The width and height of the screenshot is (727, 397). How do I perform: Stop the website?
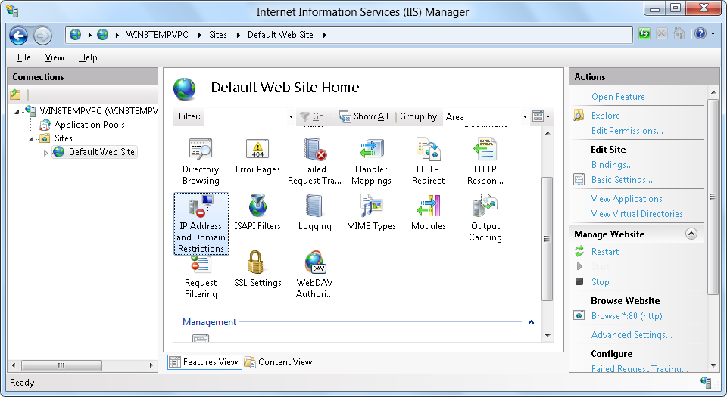[600, 282]
